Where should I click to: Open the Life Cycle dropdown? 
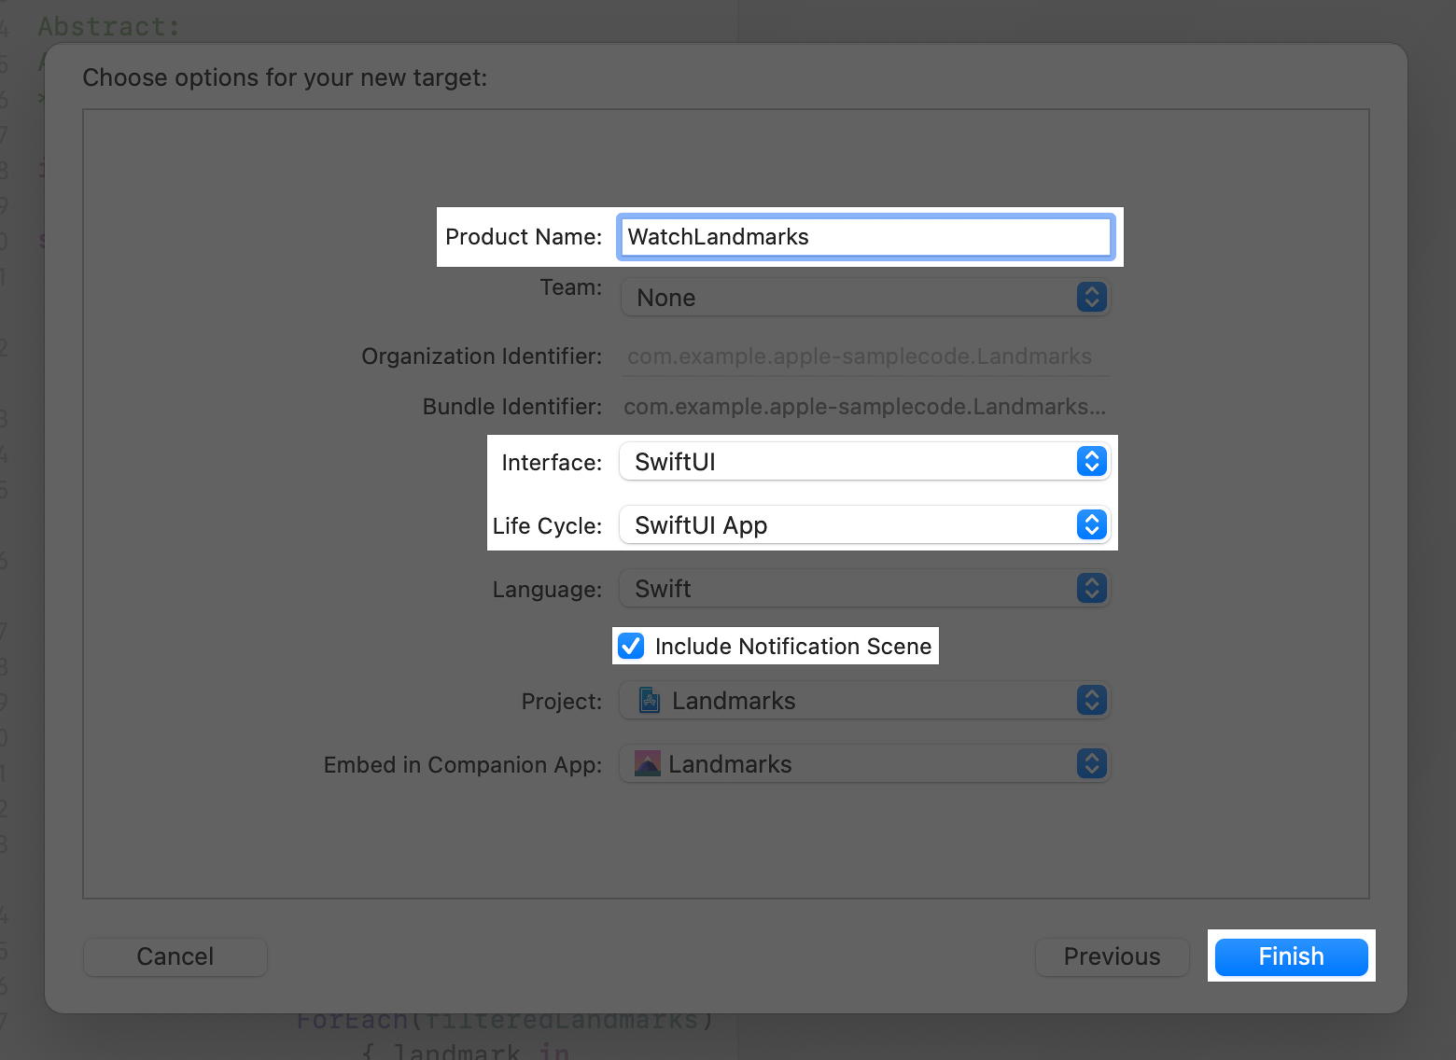tap(865, 525)
